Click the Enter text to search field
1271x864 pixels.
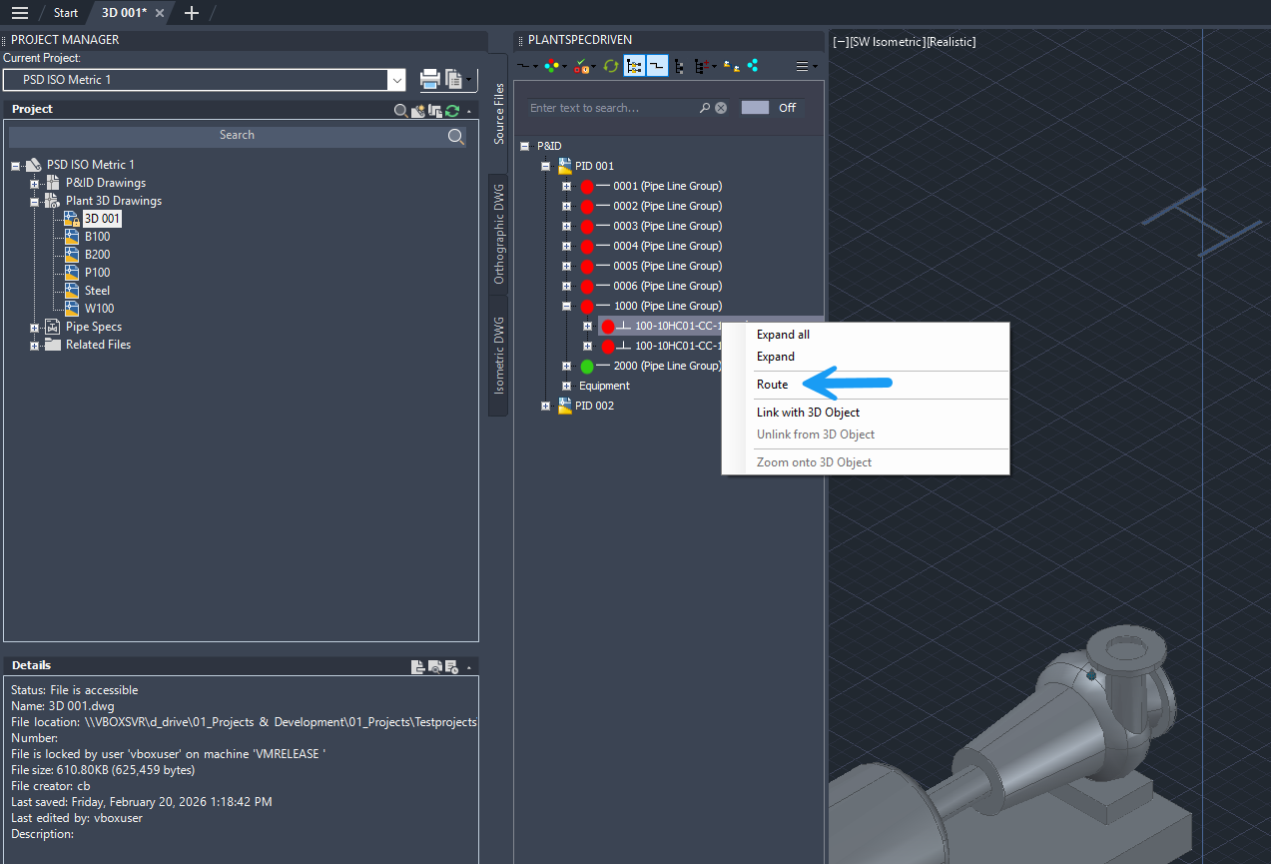click(611, 108)
